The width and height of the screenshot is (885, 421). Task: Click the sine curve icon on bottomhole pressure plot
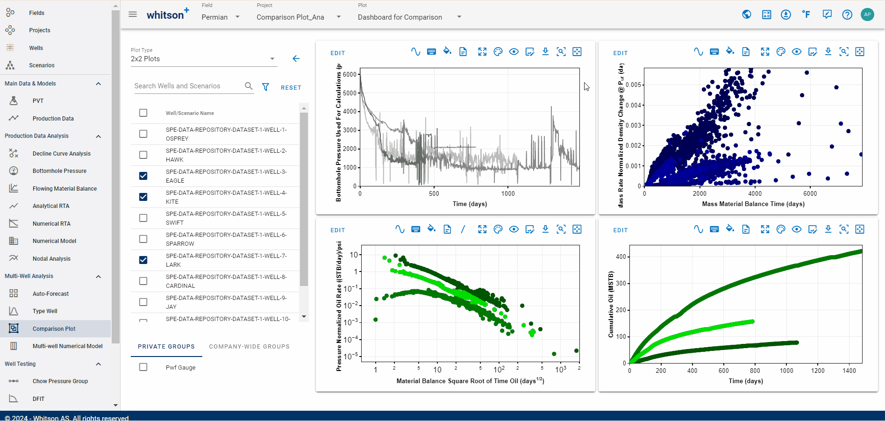click(415, 52)
